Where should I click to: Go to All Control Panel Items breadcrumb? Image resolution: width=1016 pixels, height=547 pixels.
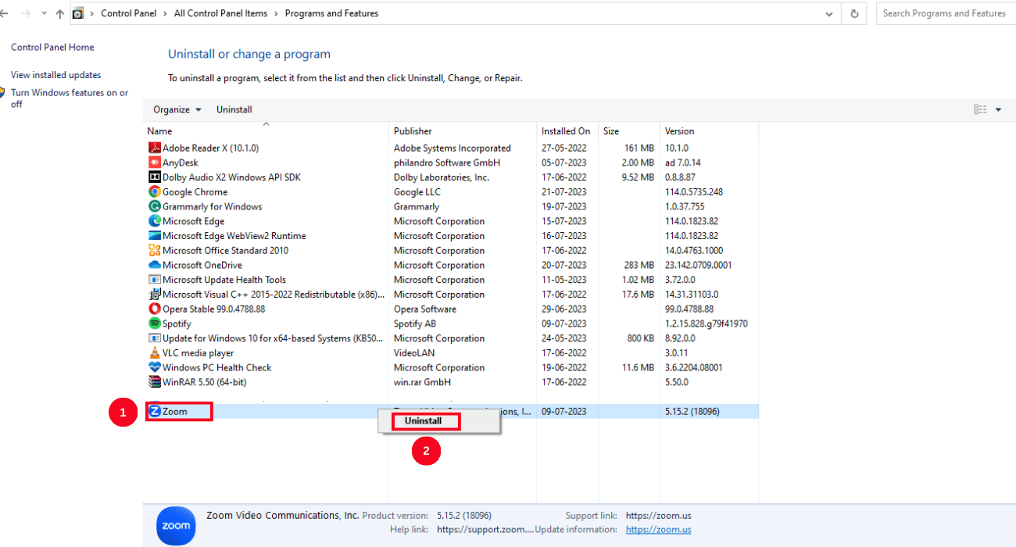(220, 13)
